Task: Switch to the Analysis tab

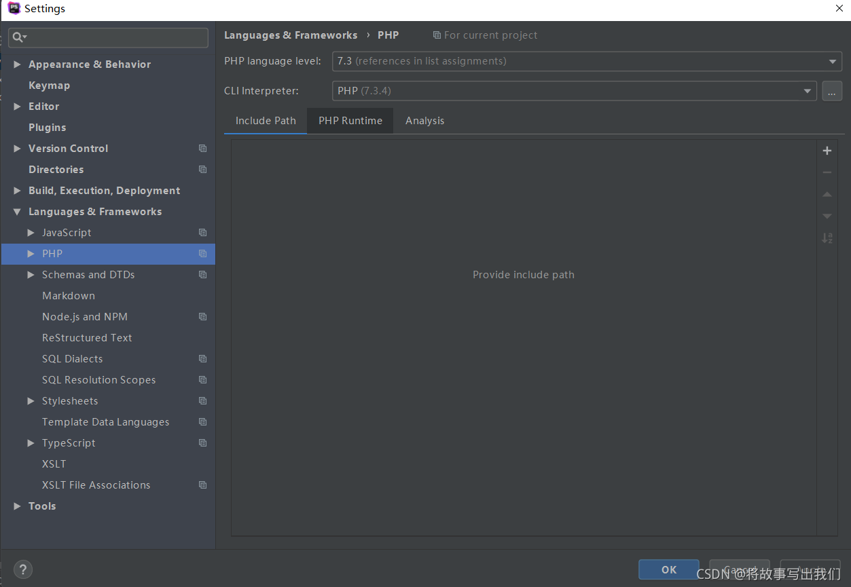Action: coord(424,121)
